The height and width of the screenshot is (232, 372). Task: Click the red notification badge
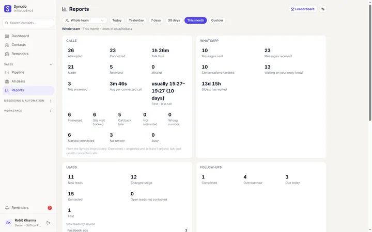[x=50, y=208]
